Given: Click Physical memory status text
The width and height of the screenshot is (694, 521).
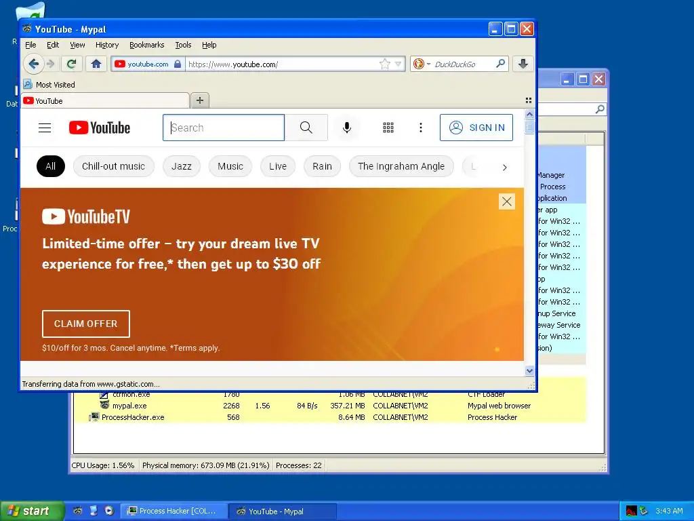Looking at the screenshot, I should click(206, 465).
